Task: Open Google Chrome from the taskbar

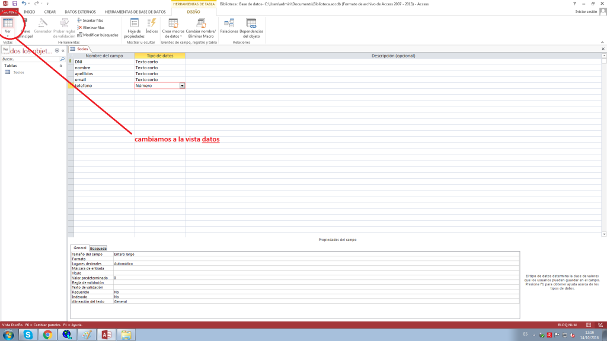Action: (47, 335)
